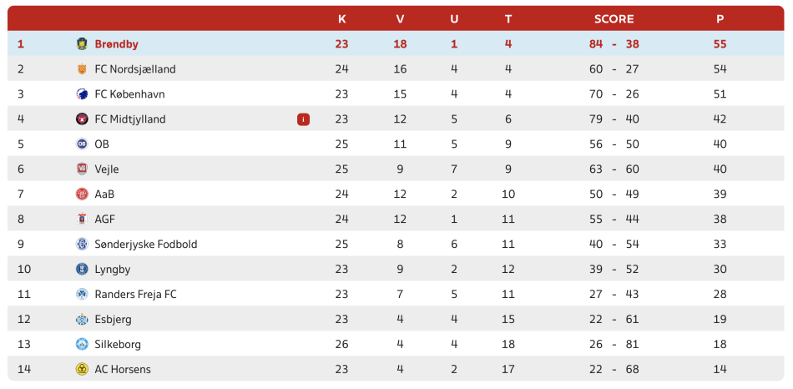Viewport: 793px width, 389px height.
Task: Select the Sønderjyske Fodbold team name
Action: tap(145, 245)
